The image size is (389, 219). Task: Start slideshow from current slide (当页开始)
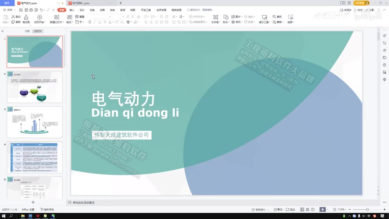coord(40,19)
